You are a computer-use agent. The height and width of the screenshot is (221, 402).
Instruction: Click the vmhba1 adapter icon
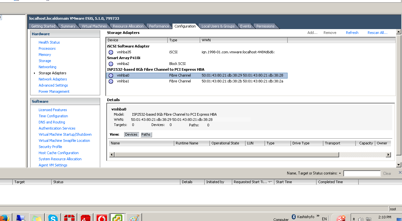click(x=111, y=81)
